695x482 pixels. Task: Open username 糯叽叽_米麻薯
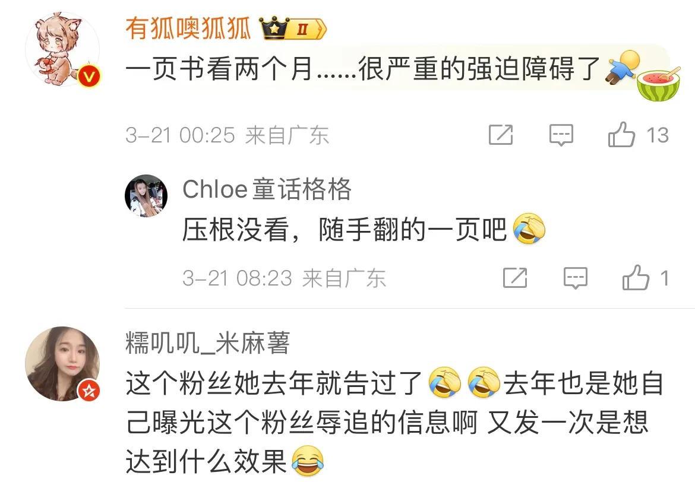(x=207, y=343)
